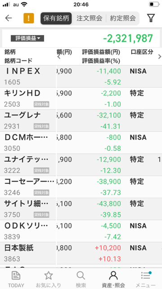This screenshot has height=289, width=162.
Task: Switch to the 保有銘柄 tab
Action: point(56,18)
